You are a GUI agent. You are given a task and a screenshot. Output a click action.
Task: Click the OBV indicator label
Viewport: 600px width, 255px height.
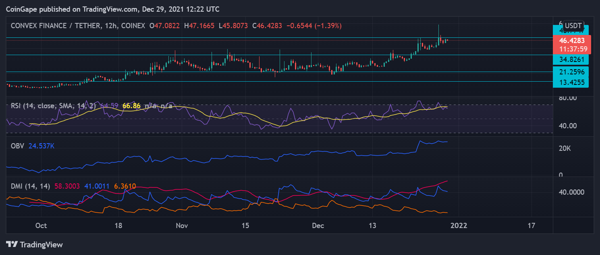coord(18,146)
